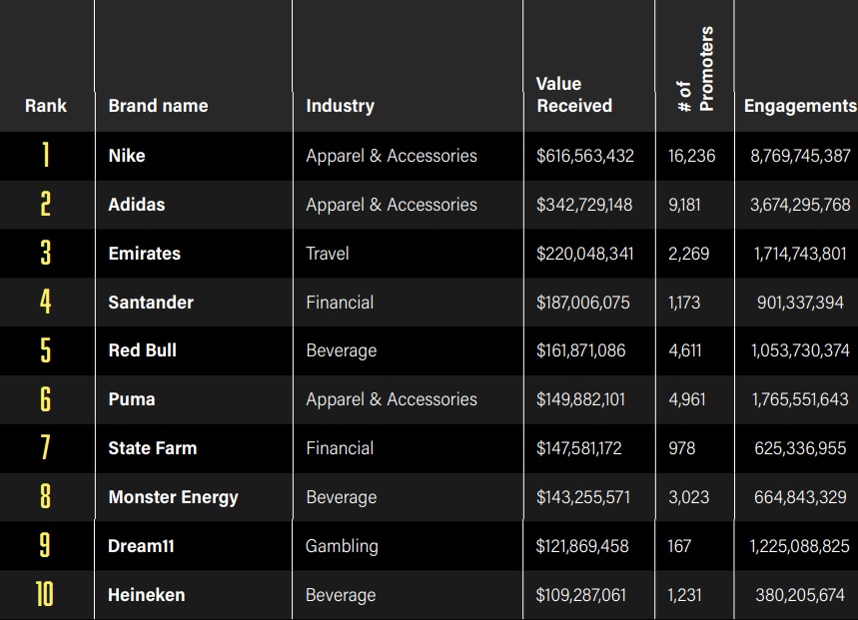Select the Engagements column header

pos(799,106)
